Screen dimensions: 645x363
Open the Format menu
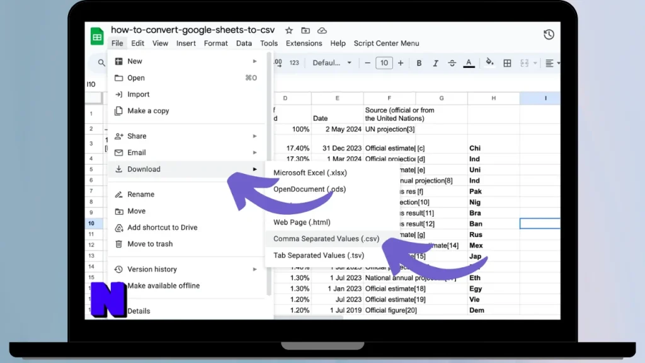click(x=215, y=43)
